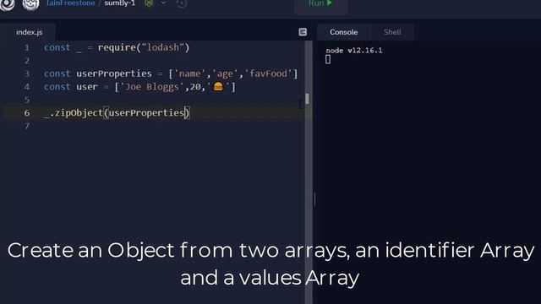Viewport: 541px width, 304px height.
Task: Open the user avatar profile picture
Action: point(30,4)
